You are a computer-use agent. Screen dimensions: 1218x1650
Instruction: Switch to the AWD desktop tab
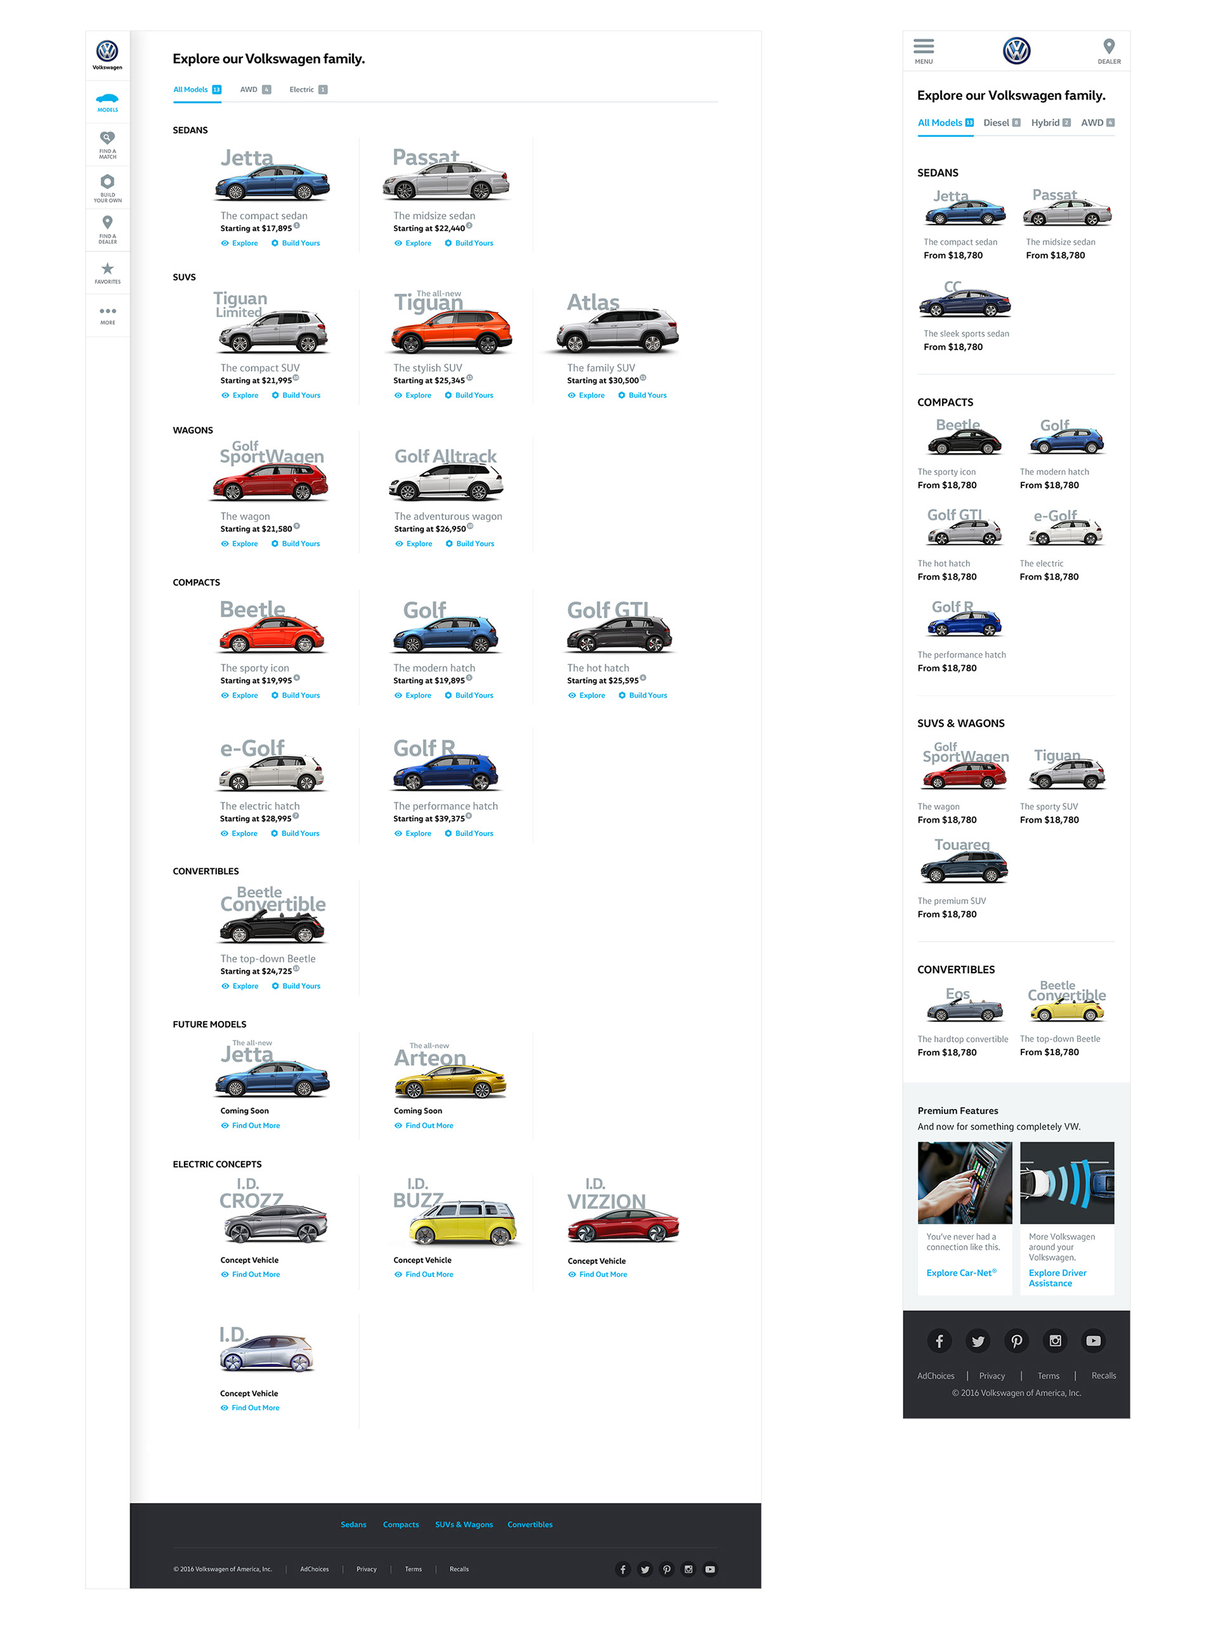(255, 89)
